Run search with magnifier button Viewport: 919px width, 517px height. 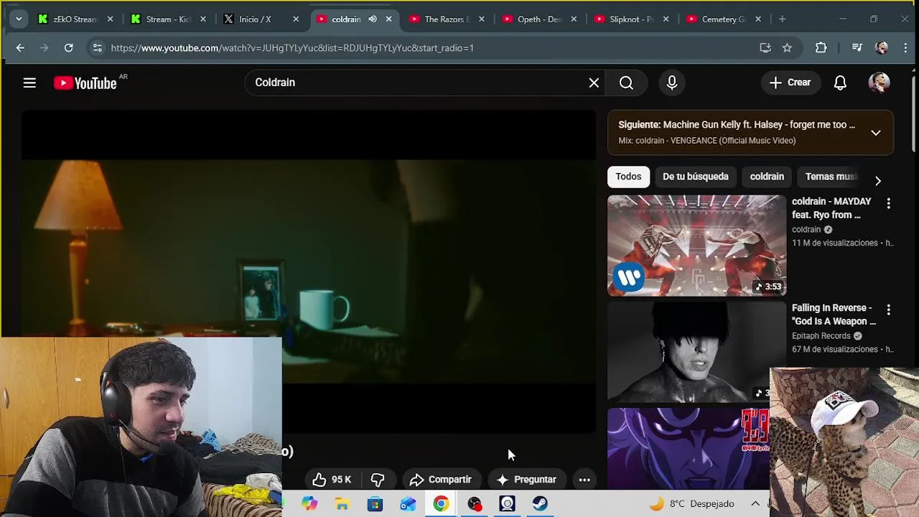coord(626,83)
